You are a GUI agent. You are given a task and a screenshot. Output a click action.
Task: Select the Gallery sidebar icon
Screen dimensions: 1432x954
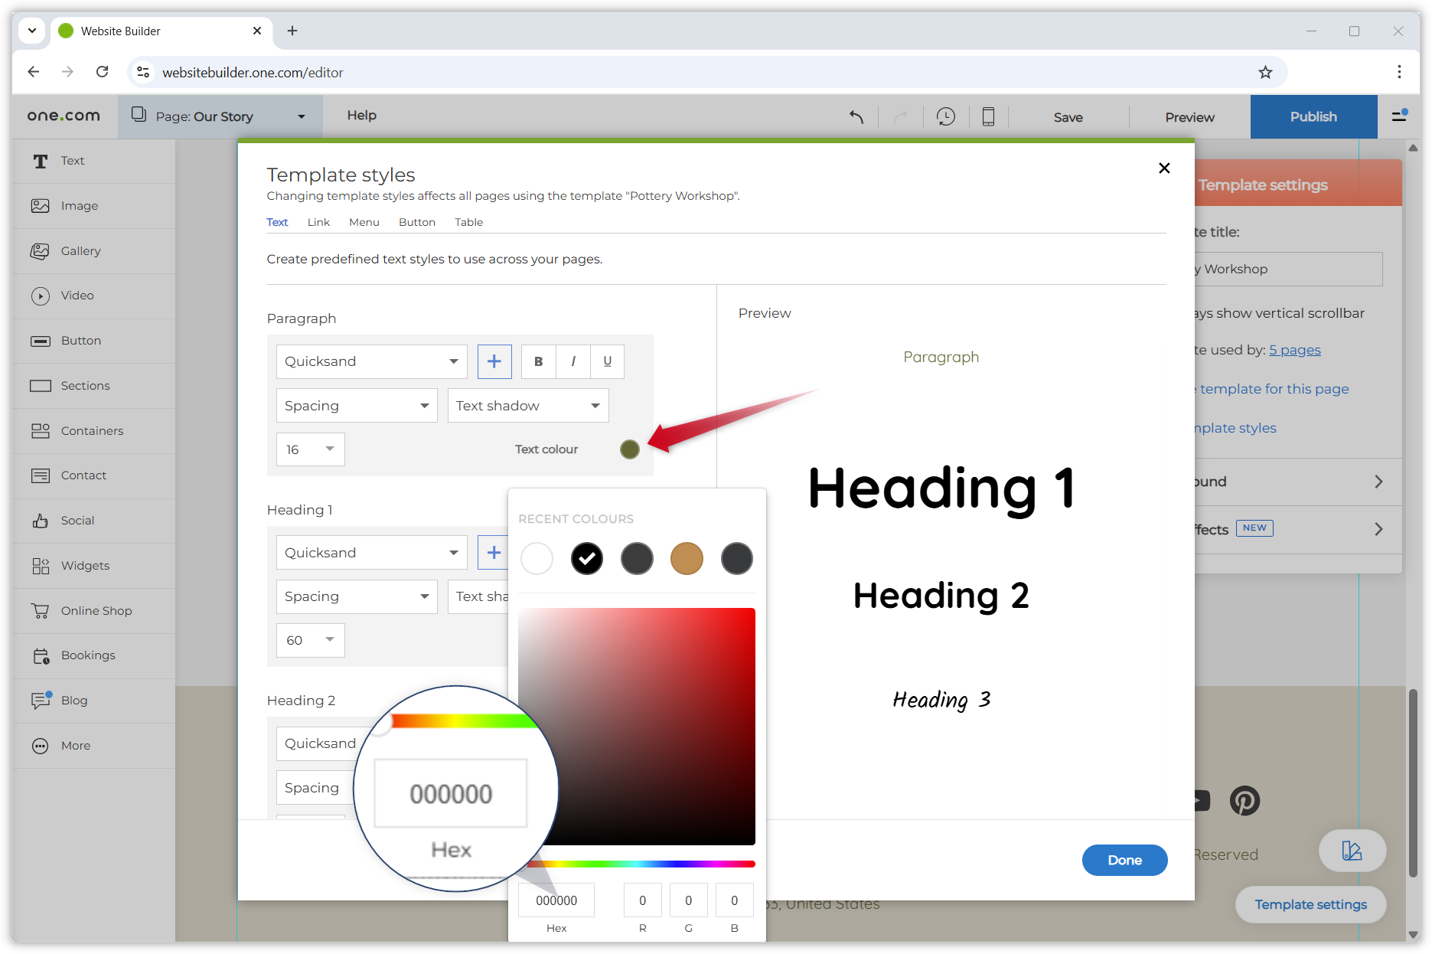click(80, 250)
